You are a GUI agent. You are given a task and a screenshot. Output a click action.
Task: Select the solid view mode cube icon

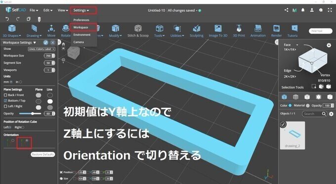pos(284,97)
